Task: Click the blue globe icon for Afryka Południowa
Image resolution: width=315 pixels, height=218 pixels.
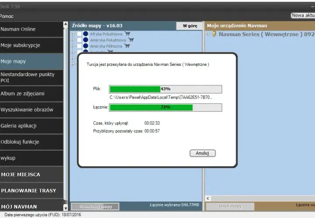Action: coord(86,34)
